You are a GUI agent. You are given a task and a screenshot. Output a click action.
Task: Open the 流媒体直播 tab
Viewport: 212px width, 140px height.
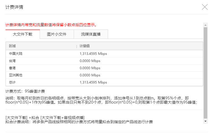pos(91,34)
